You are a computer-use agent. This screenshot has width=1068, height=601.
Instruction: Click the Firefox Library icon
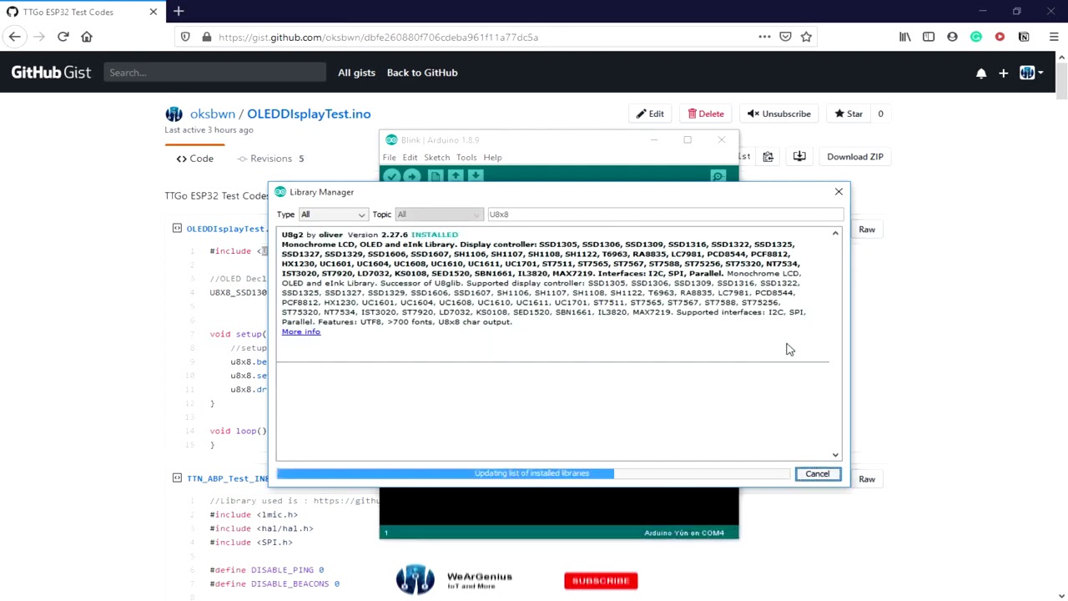click(x=904, y=37)
